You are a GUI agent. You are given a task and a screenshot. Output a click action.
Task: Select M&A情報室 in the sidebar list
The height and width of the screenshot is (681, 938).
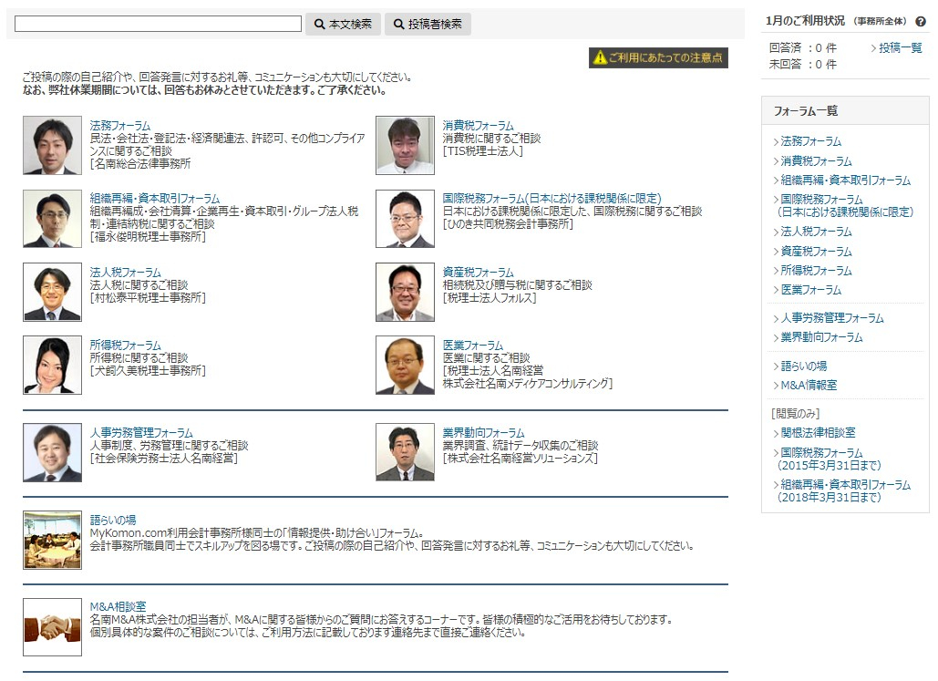[809, 385]
